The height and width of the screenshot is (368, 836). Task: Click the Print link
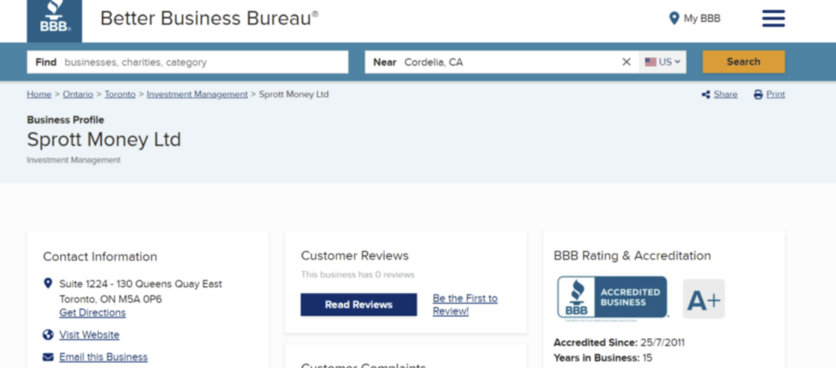pos(776,95)
